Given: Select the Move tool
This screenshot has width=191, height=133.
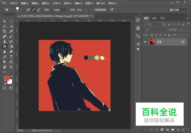Looking at the screenshot, I should click(x=4, y=21).
